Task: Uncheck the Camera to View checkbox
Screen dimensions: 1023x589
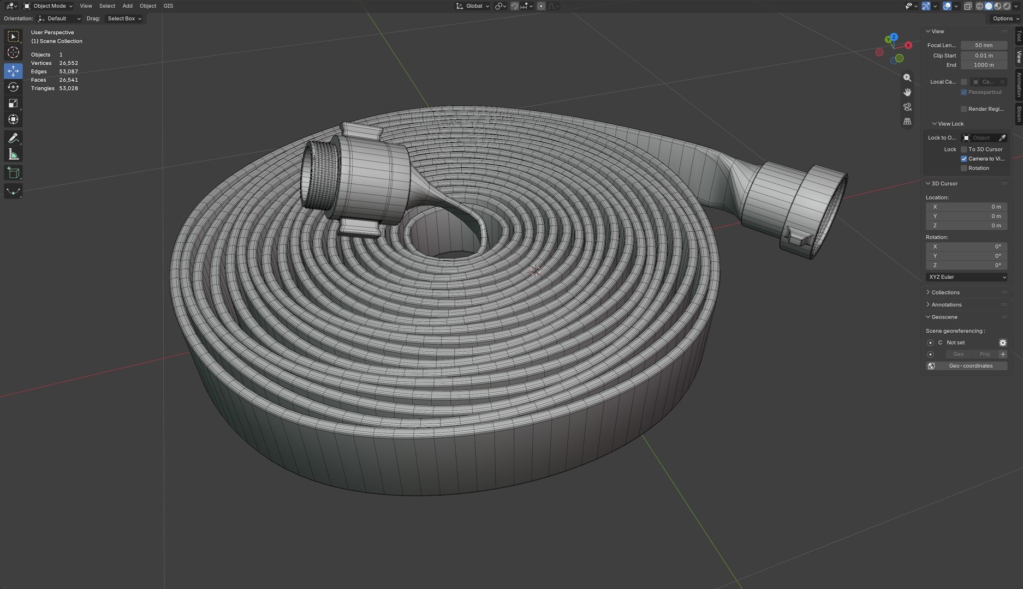Action: [963, 159]
